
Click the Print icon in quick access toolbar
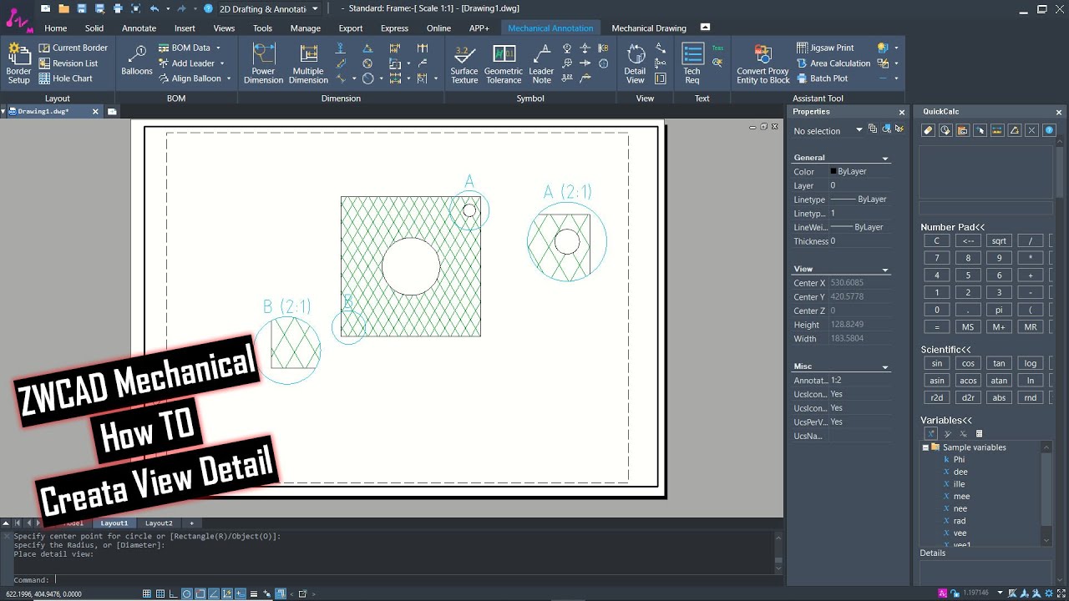(x=117, y=8)
